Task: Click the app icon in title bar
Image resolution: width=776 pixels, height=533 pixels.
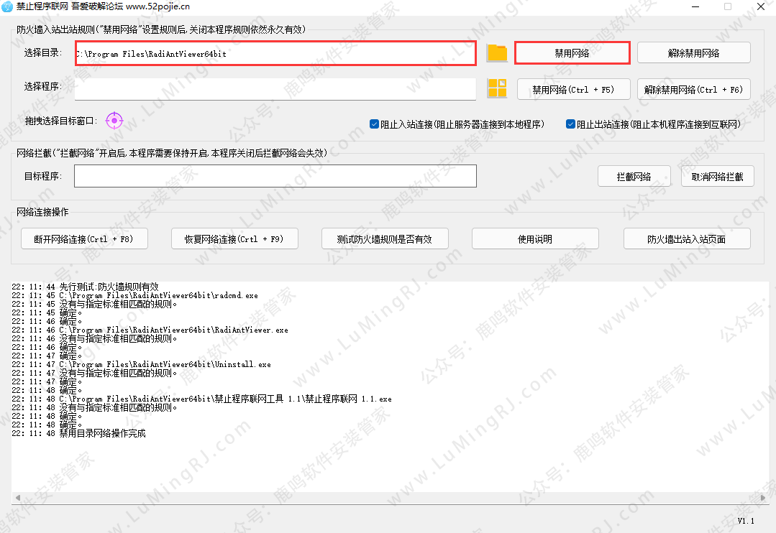Action: 7,6
